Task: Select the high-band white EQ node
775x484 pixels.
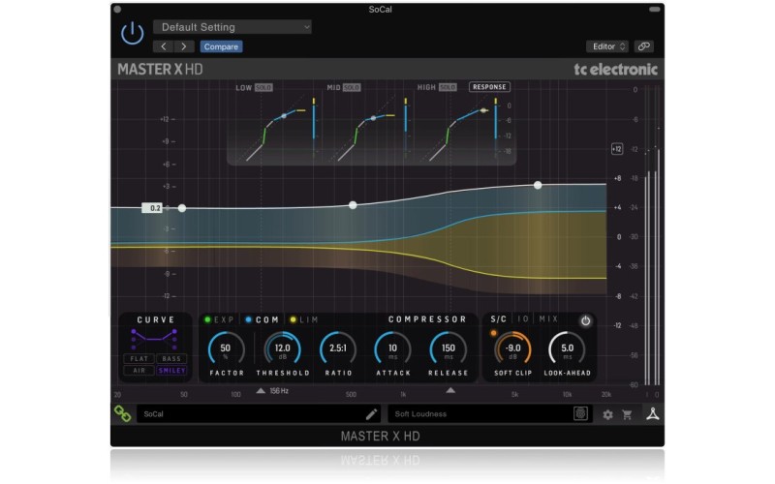Action: [538, 185]
